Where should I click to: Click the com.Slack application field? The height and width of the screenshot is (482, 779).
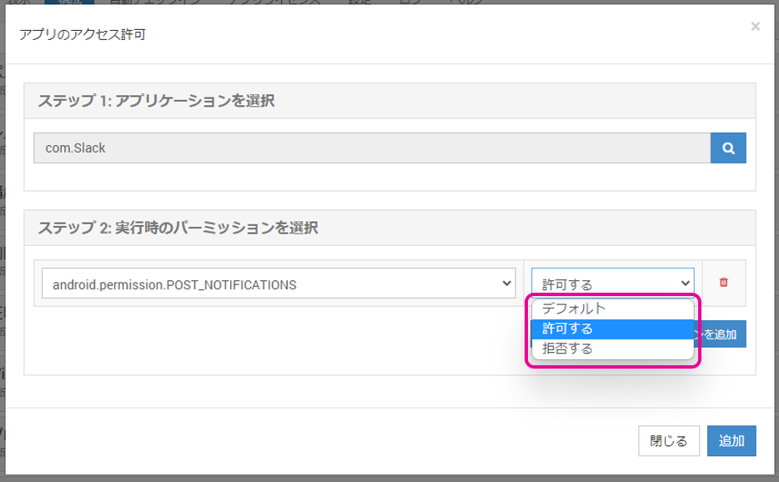click(371, 148)
